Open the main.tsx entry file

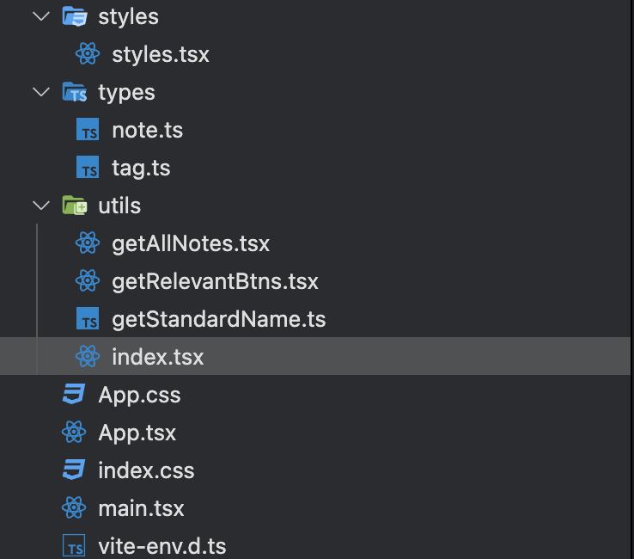tap(141, 508)
